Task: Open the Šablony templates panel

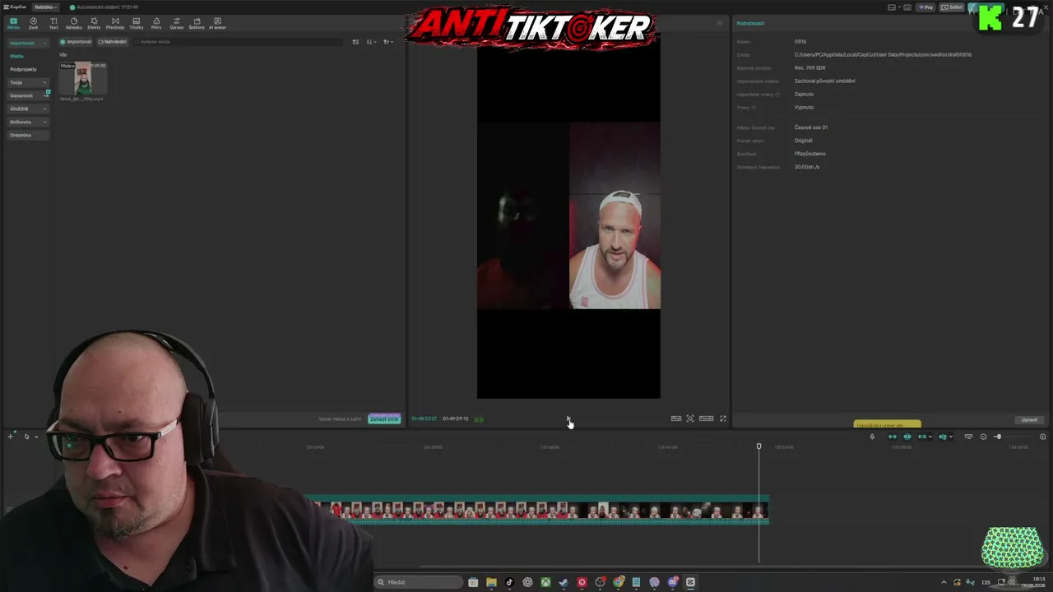Action: click(197, 23)
